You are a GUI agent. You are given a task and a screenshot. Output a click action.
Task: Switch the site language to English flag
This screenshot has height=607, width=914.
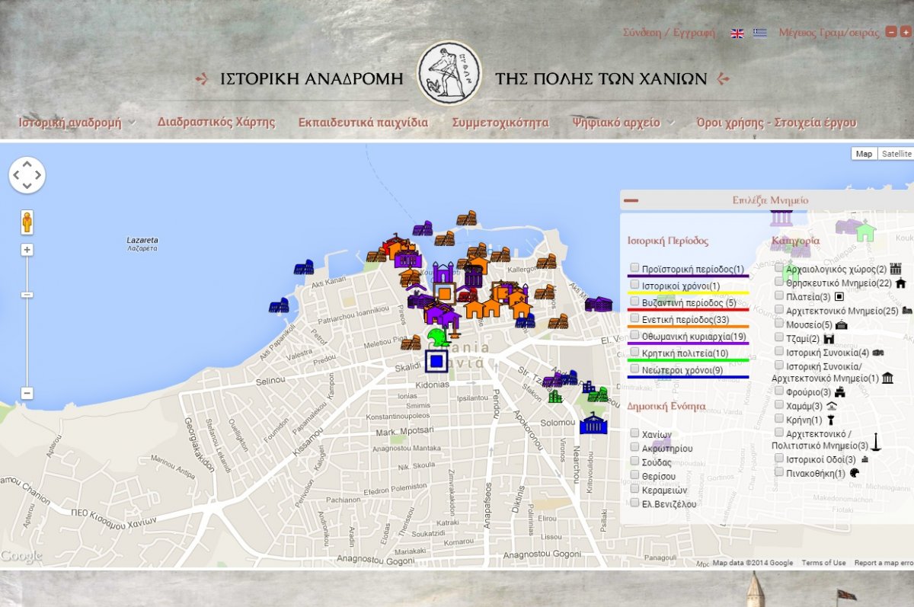click(737, 34)
